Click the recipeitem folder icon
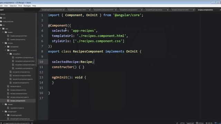The width and height of the screenshot is (221, 124). click(11, 54)
